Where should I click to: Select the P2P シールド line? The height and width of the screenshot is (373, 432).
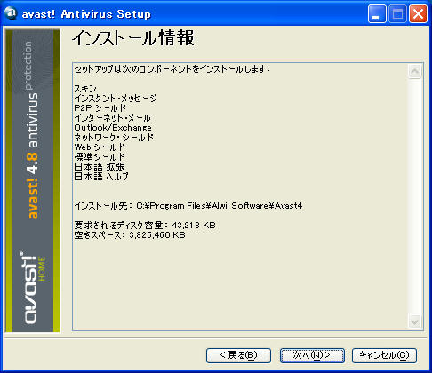tap(100, 108)
